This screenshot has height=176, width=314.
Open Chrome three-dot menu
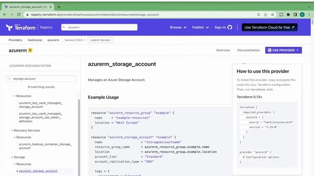coord(309,15)
